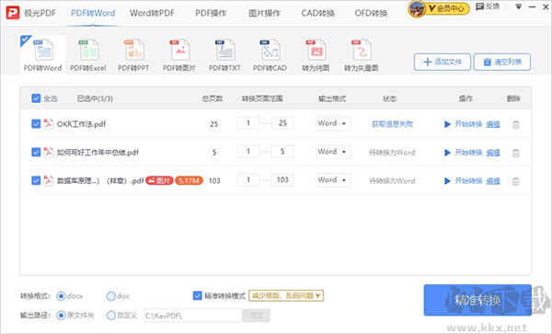
Task: Open the CAD转换 tab
Action: (x=317, y=14)
